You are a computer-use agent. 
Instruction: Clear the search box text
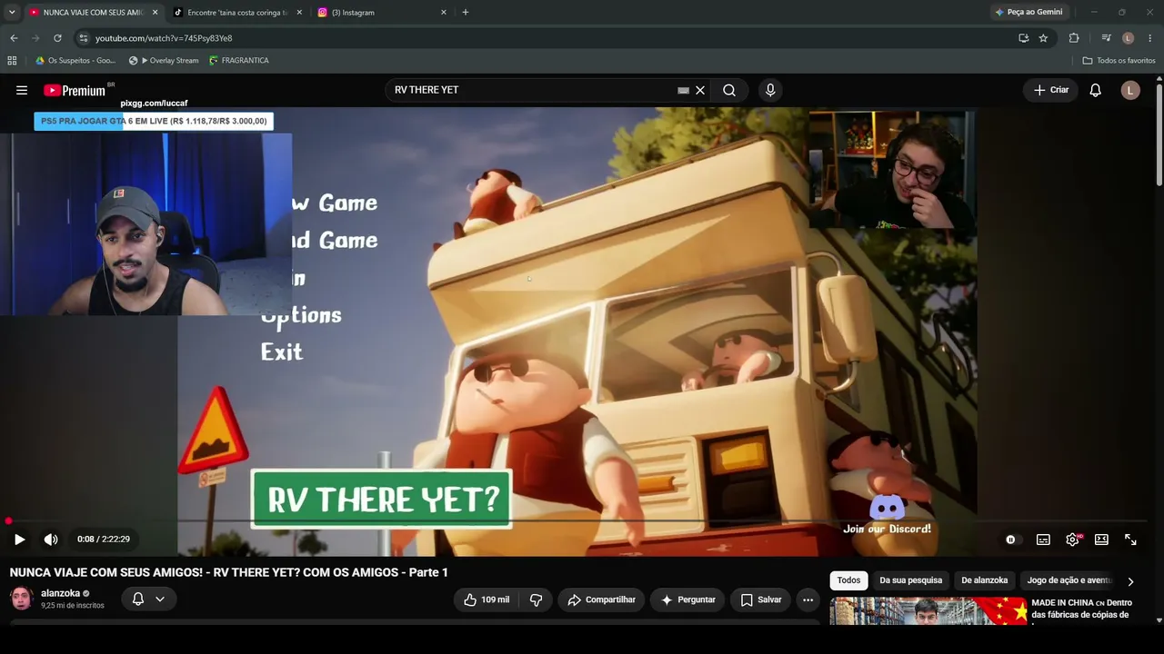[700, 90]
